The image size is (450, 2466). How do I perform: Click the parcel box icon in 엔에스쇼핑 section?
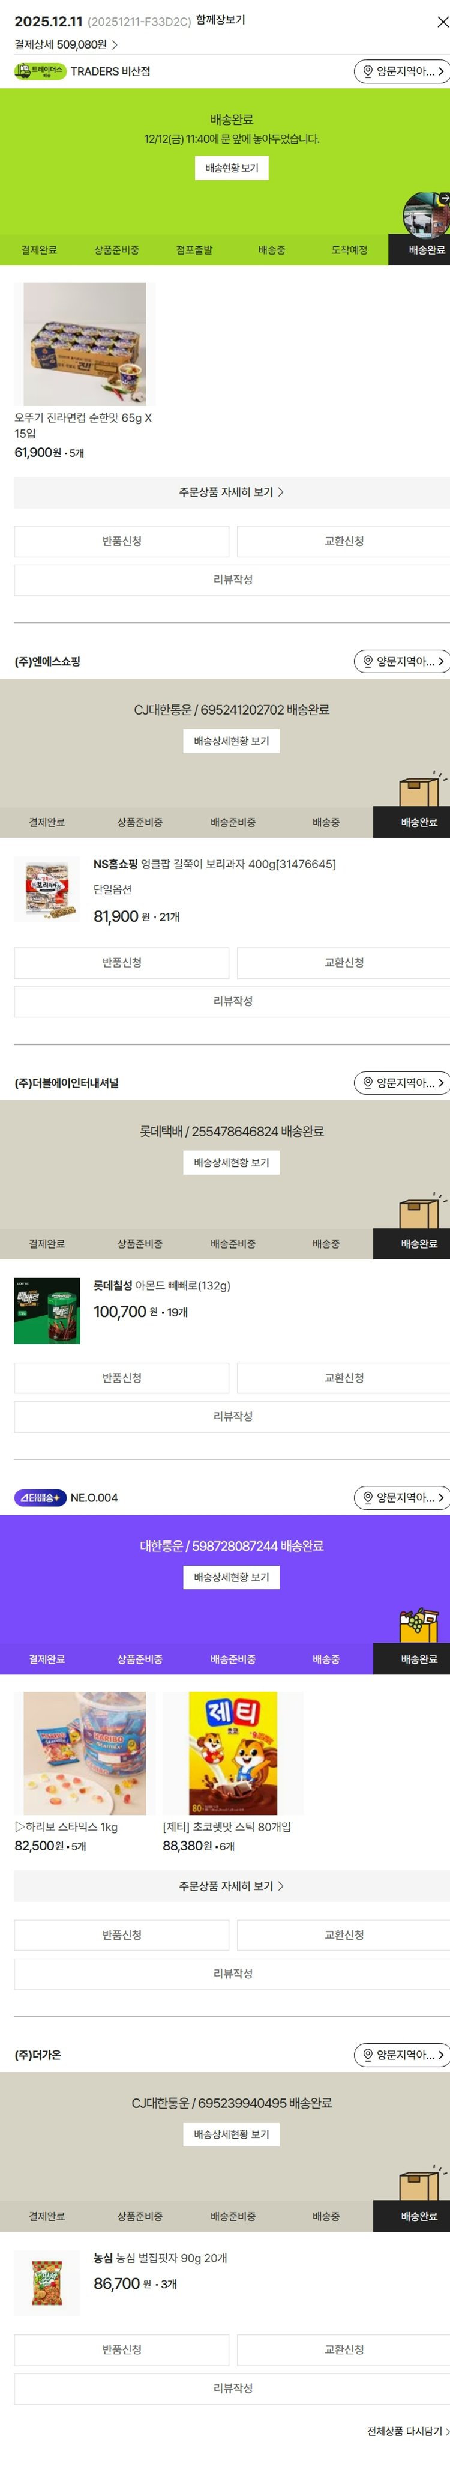click(421, 790)
